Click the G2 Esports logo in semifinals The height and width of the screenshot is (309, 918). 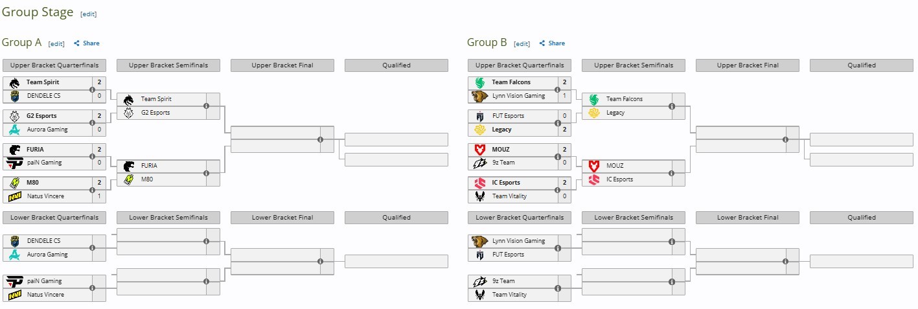pyautogui.click(x=128, y=113)
